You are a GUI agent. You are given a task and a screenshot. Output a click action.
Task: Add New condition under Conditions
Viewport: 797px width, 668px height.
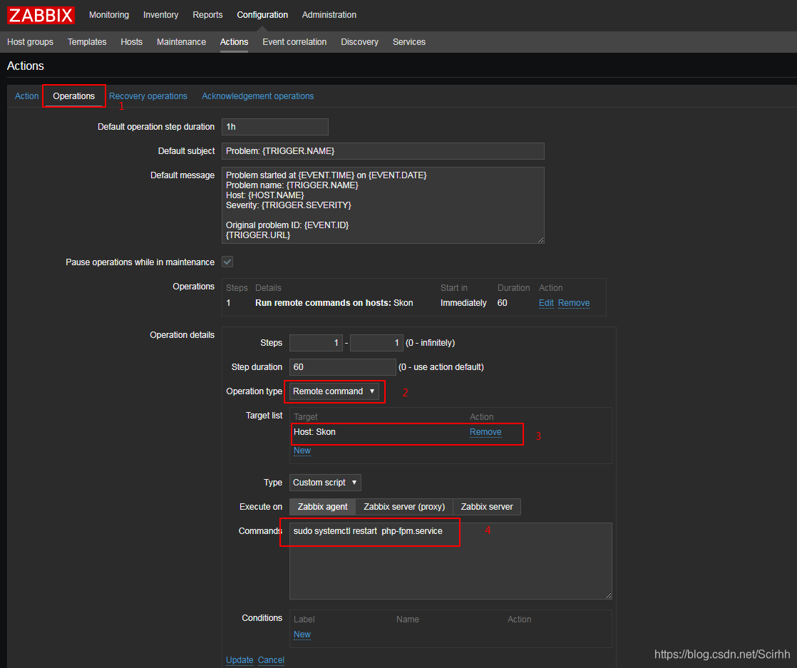click(x=302, y=634)
